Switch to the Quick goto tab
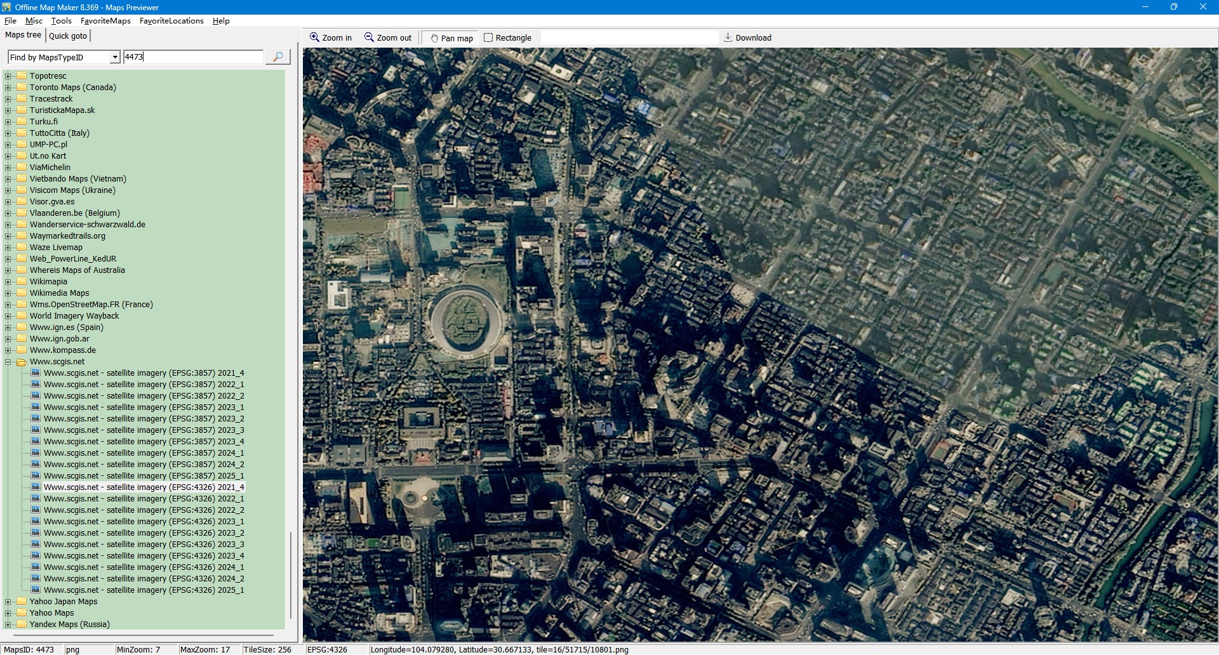This screenshot has width=1219, height=655. coord(68,36)
